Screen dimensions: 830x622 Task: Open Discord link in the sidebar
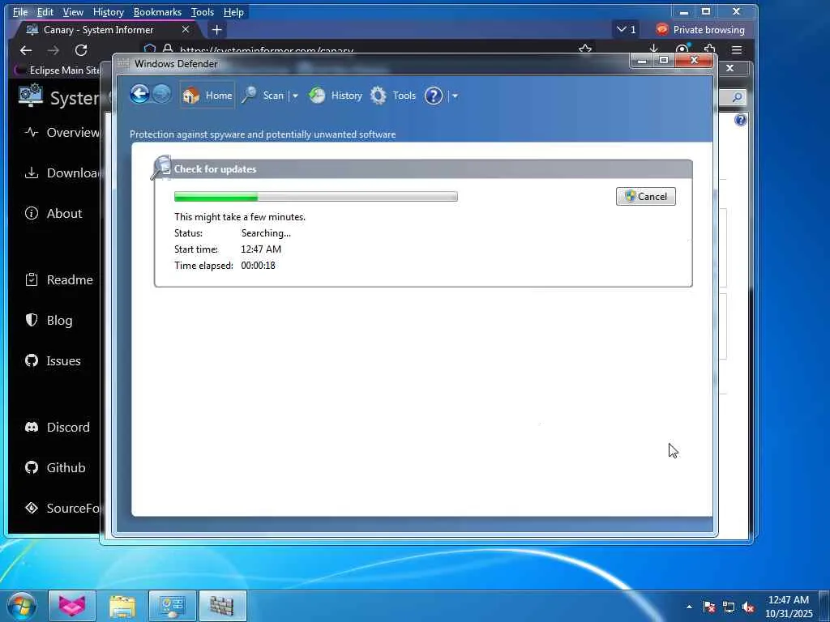[58, 427]
